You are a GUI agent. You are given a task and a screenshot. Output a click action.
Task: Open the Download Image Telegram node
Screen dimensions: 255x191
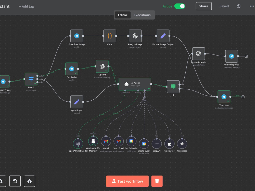pyautogui.click(x=76, y=36)
